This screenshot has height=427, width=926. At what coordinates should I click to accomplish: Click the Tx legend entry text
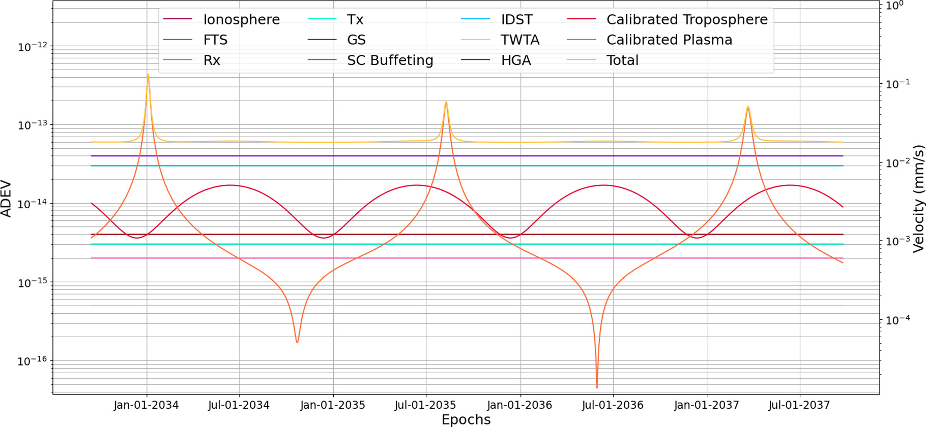tap(355, 20)
